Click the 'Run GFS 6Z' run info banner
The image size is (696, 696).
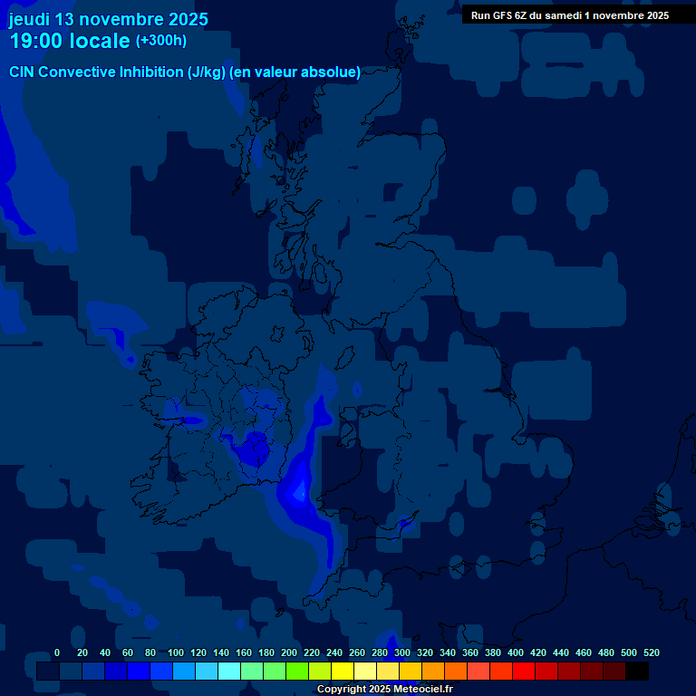tap(569, 14)
